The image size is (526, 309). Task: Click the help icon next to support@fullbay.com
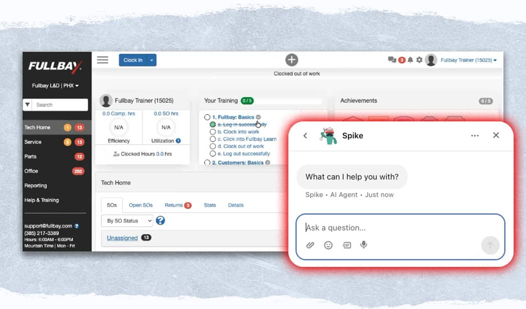[77, 226]
